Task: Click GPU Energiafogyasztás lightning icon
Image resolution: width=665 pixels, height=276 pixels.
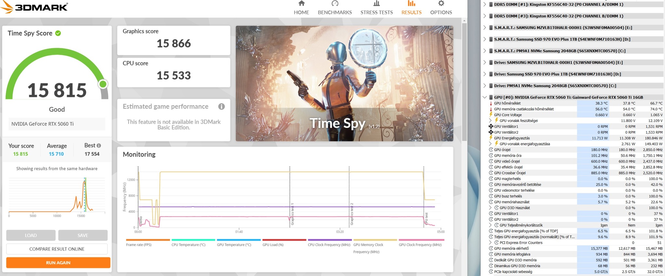Action: (x=491, y=138)
